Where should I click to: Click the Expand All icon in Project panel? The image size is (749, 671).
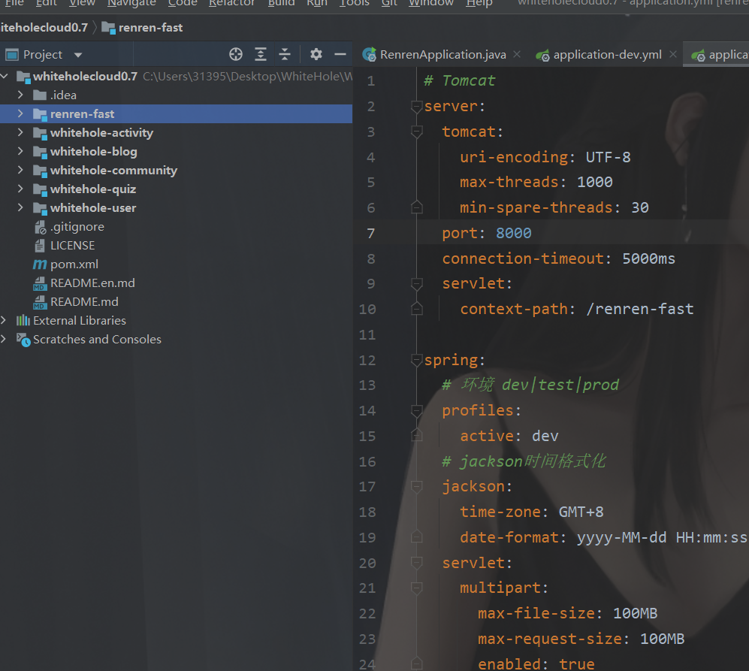[261, 55]
